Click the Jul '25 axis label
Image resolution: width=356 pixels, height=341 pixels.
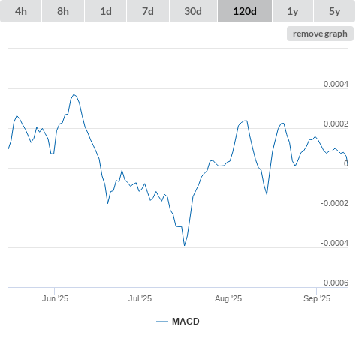coord(140,298)
